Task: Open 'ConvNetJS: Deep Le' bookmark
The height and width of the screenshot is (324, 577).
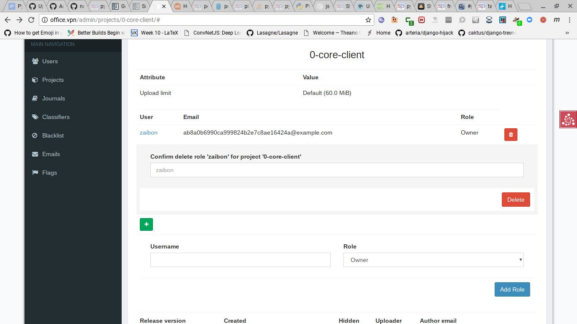Action: [x=213, y=32]
